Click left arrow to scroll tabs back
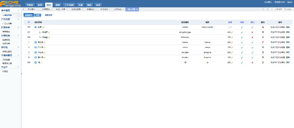Viewport: 294px width, 128px height. click(x=24, y=9)
